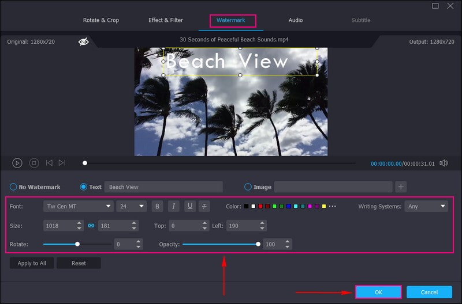Enable Underline for watermark text
462x304 pixels.
[189, 206]
